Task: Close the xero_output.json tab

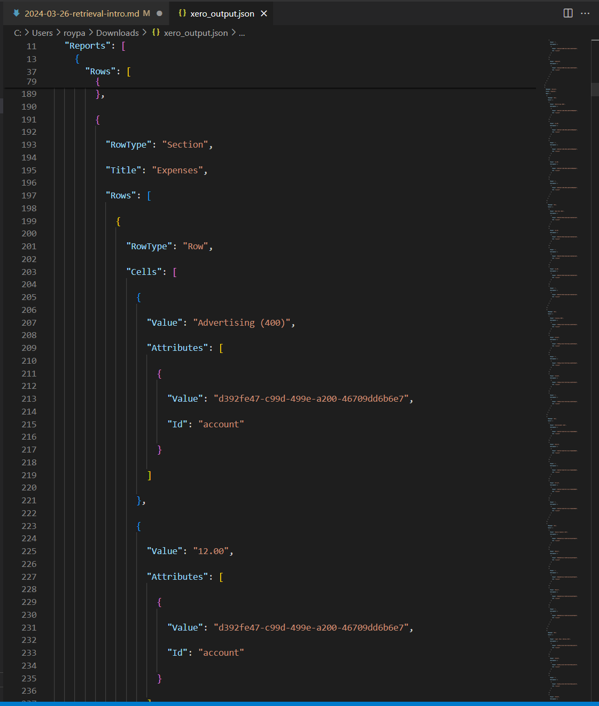Action: coord(264,13)
